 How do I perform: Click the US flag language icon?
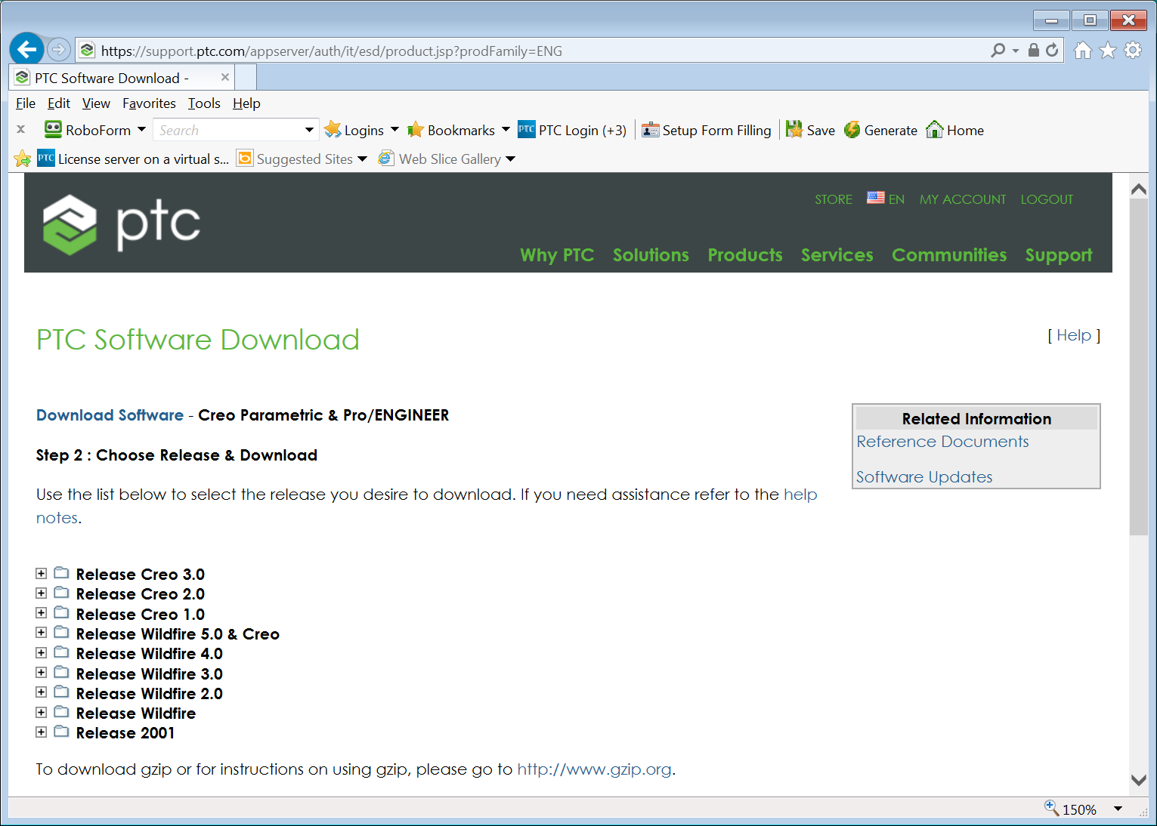pos(875,198)
